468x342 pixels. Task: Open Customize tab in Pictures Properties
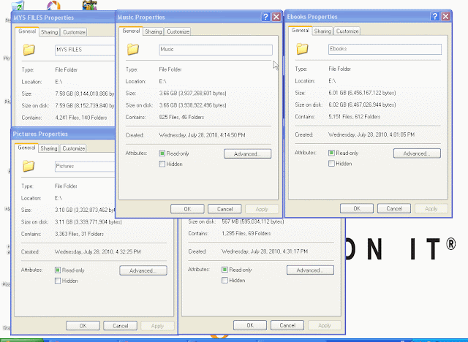tap(74, 148)
